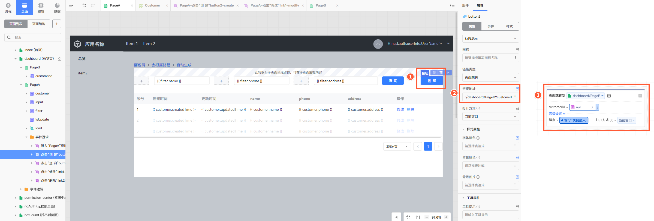
Task: Undo the last action
Action: pyautogui.click(x=84, y=5)
